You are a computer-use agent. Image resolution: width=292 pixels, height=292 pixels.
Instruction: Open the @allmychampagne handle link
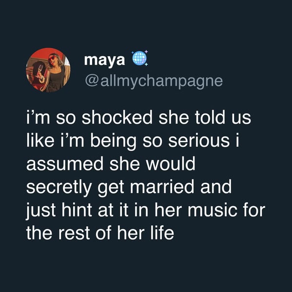click(x=154, y=81)
